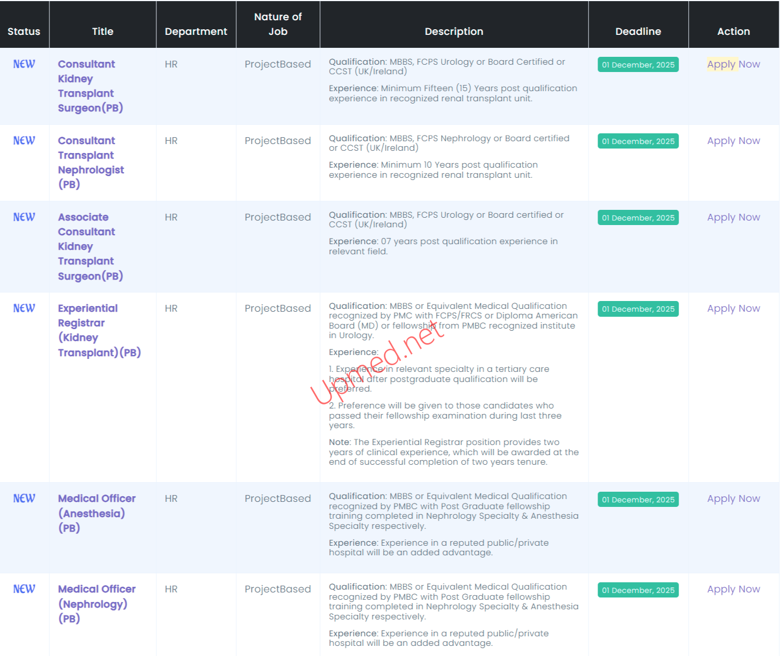Click the Deadline column header

(x=638, y=32)
